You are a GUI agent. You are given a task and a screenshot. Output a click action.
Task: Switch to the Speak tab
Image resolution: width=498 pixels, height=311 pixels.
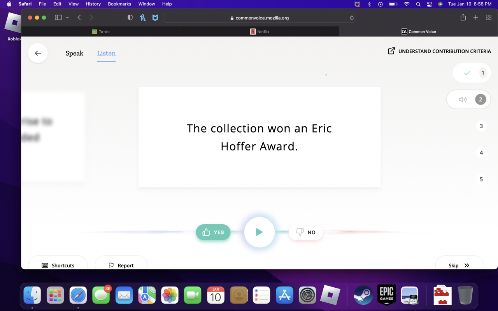pos(74,53)
